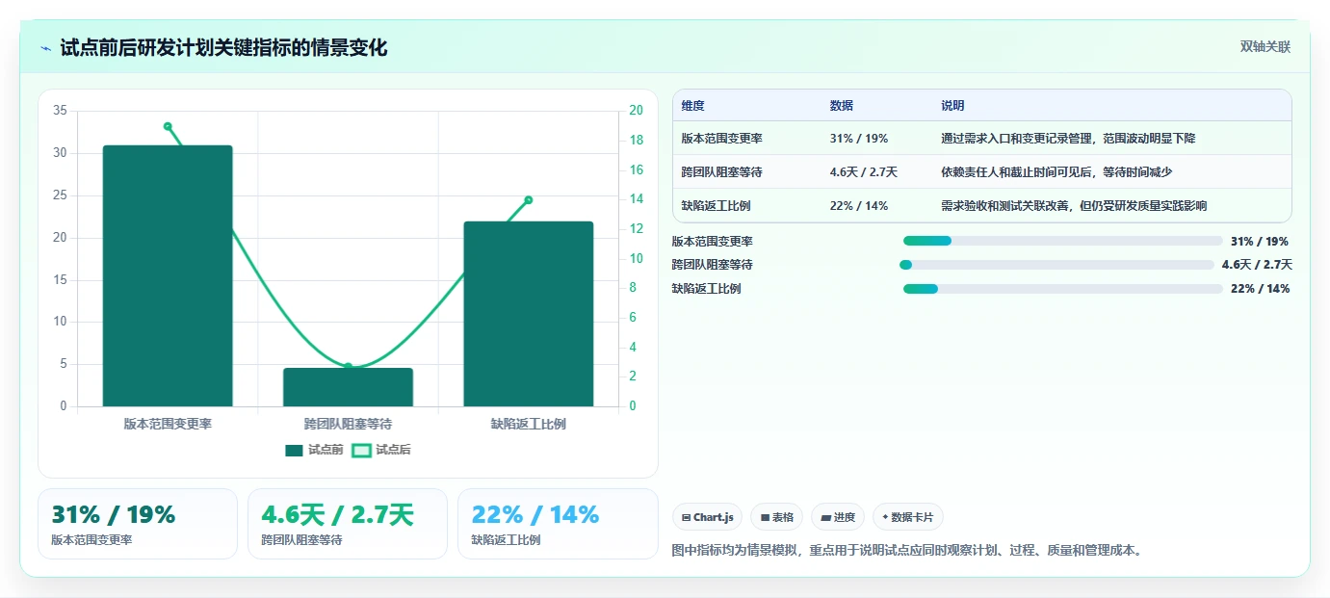Click the 版本范围变更率 bar in the chart
Viewport: 1330px width, 598px height.
pos(168,275)
